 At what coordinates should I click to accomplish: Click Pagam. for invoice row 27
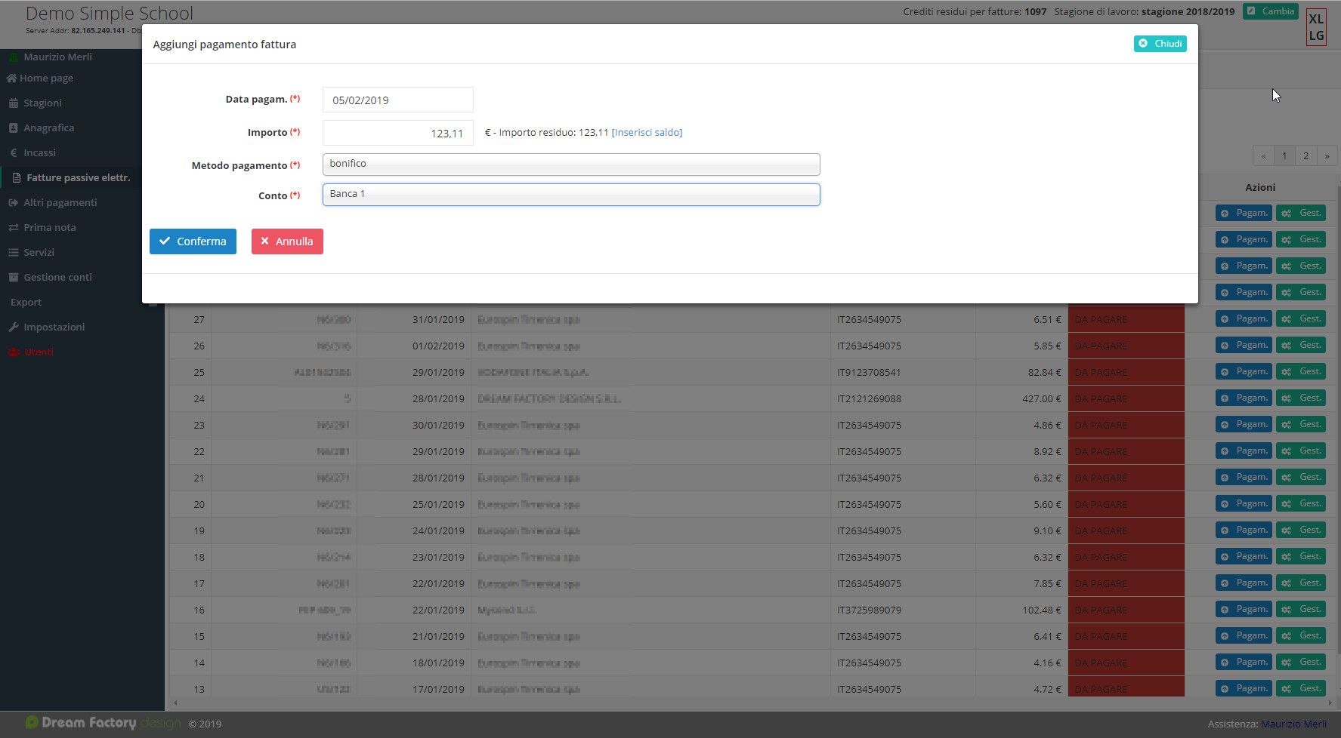pos(1244,318)
